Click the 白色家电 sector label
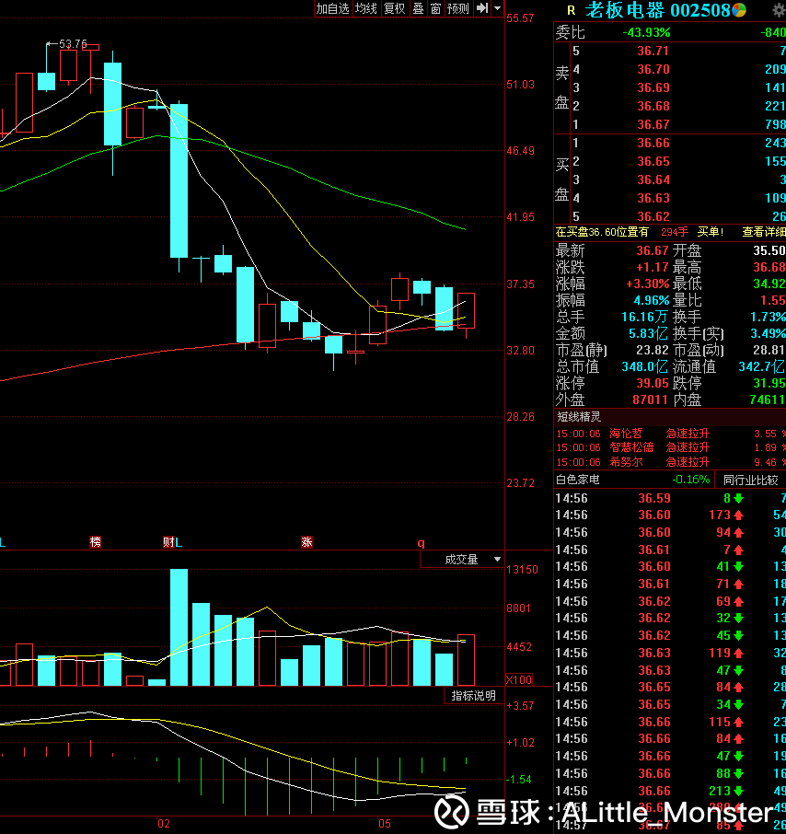 [577, 480]
